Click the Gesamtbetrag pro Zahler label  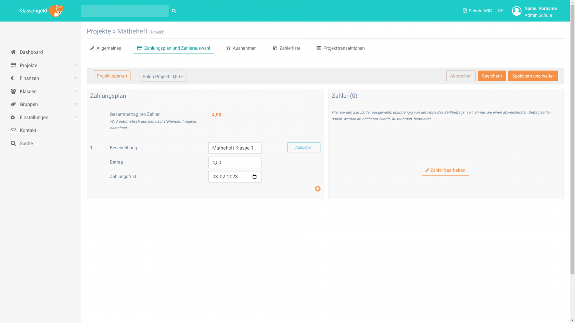pos(135,114)
